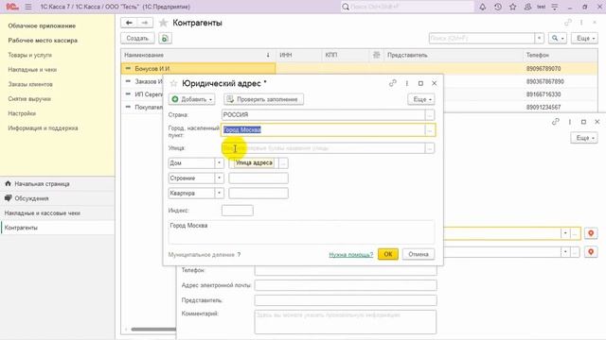606x340 pixels.
Task: Click Отмена button in address dialog
Action: [x=419, y=254]
